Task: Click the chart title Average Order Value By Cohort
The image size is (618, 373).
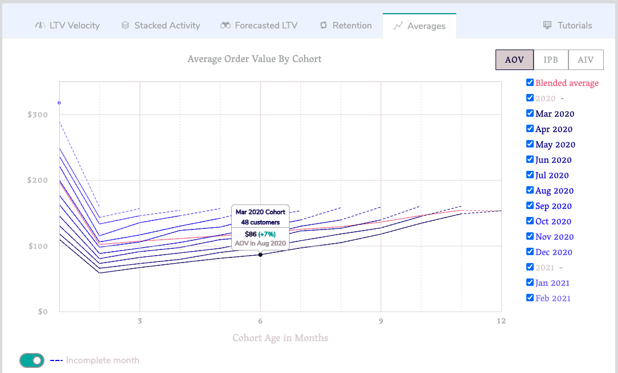Action: (254, 59)
